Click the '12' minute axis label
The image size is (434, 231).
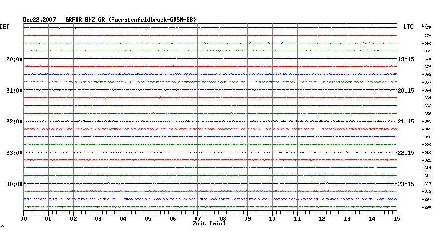pos(322,219)
